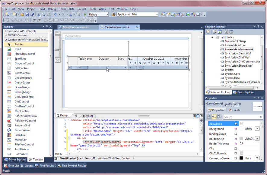The width and height of the screenshot is (267, 175).
Task: Toggle the ClipToBounds checkbox
Action: tap(241, 153)
